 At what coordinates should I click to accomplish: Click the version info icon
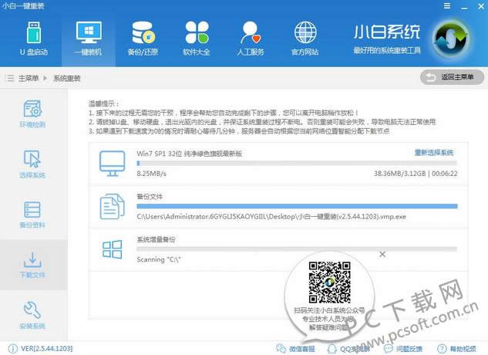click(x=13, y=349)
